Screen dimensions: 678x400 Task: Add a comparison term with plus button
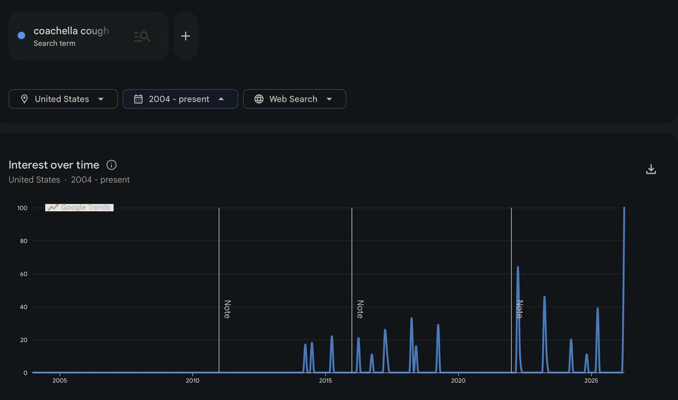tap(185, 36)
